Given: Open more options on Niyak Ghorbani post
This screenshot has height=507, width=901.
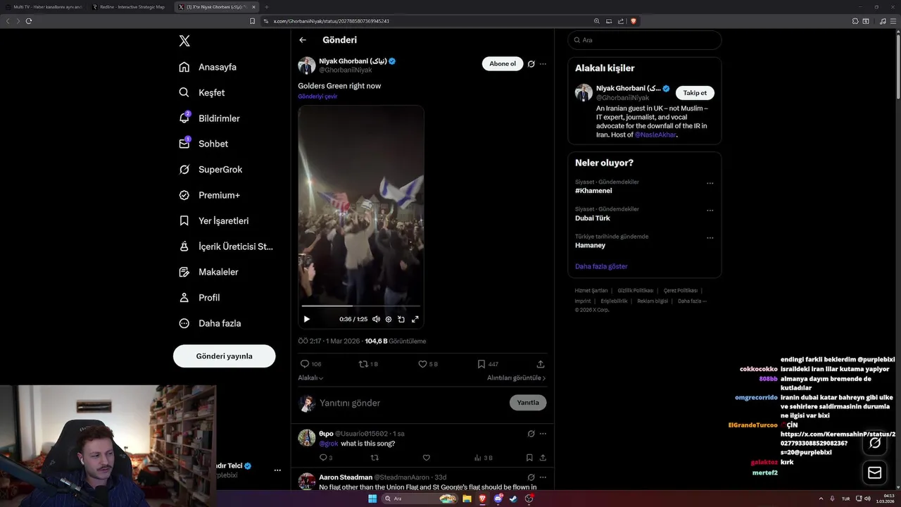Looking at the screenshot, I should coord(543,64).
